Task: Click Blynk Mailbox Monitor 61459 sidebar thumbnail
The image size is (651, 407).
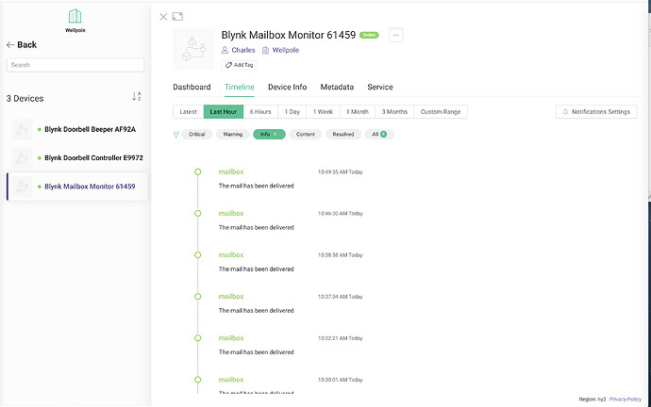Action: click(22, 187)
